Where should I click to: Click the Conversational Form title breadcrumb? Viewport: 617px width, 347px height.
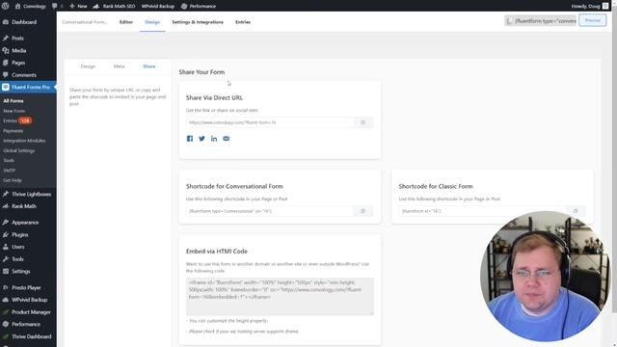pos(85,22)
